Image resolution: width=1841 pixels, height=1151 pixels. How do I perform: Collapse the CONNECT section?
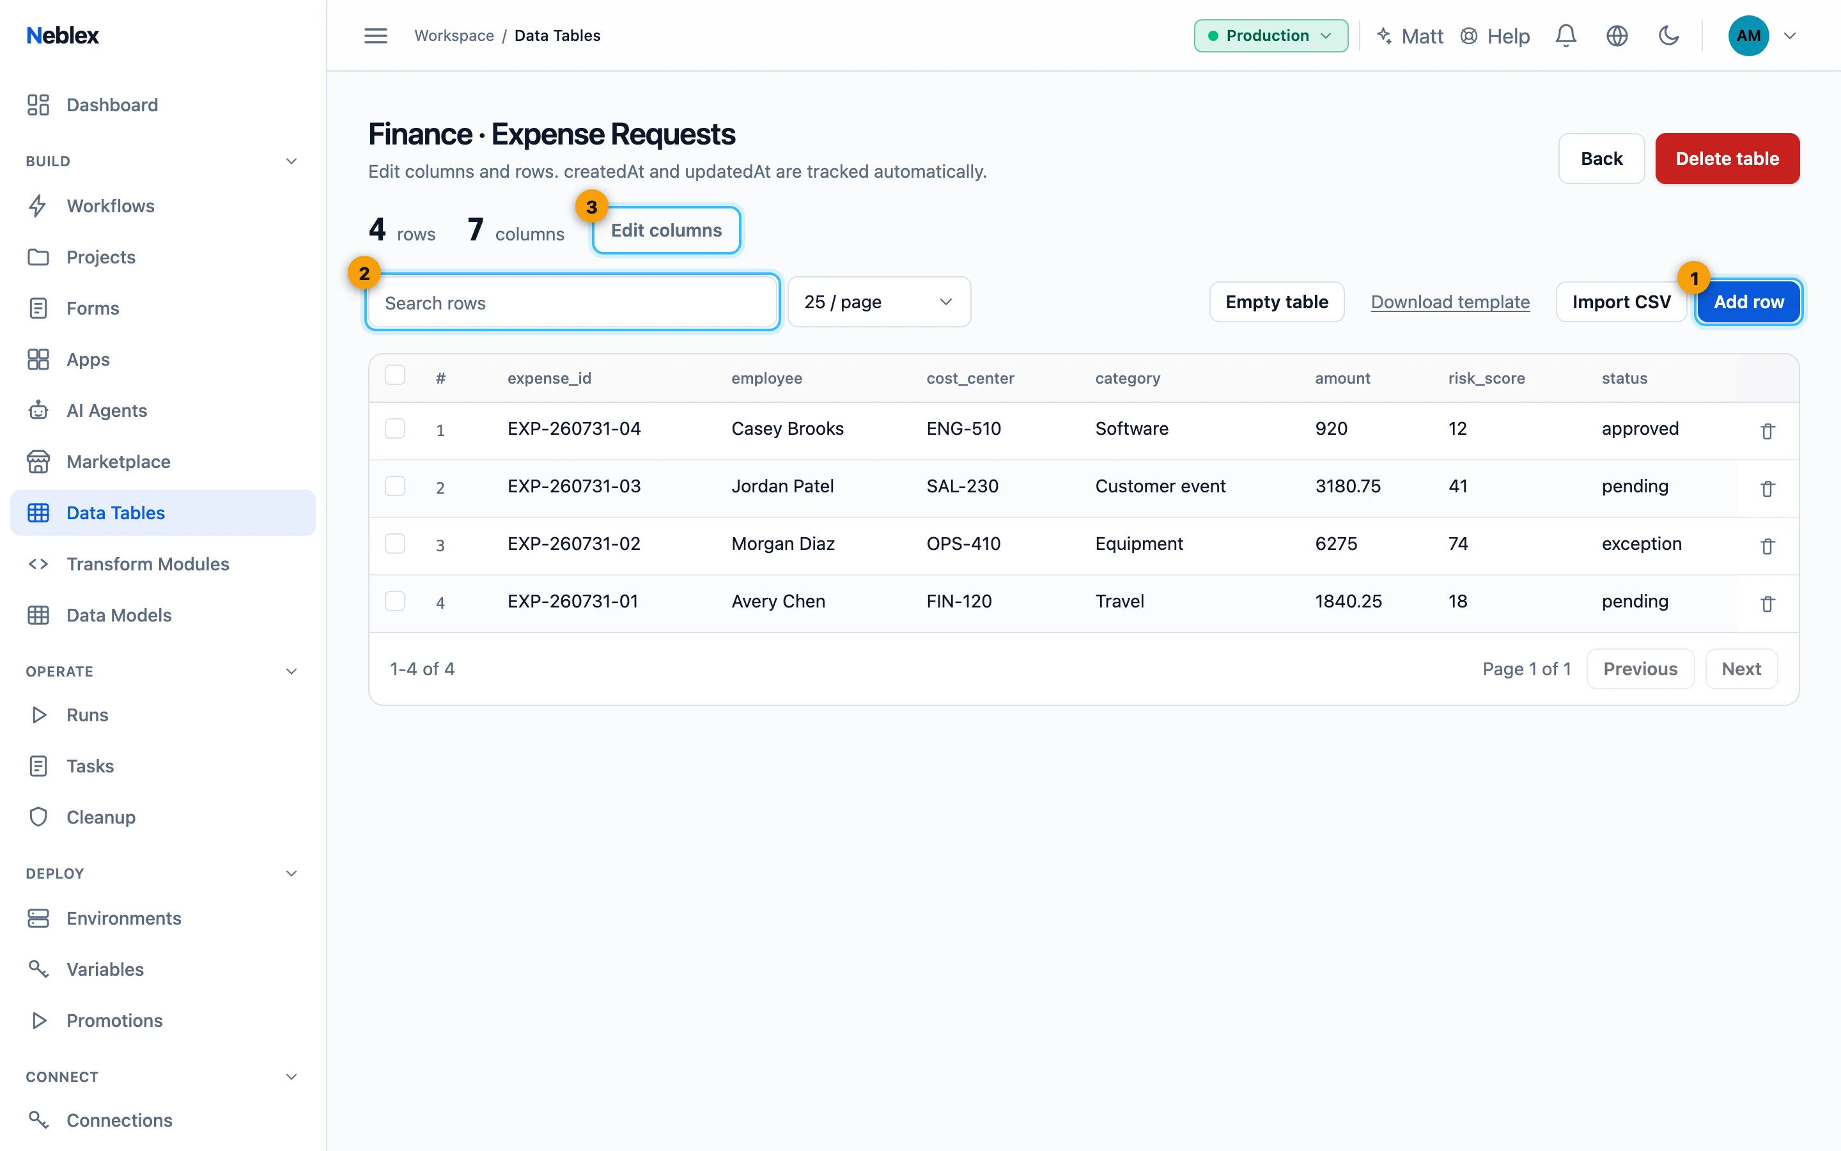click(x=291, y=1076)
